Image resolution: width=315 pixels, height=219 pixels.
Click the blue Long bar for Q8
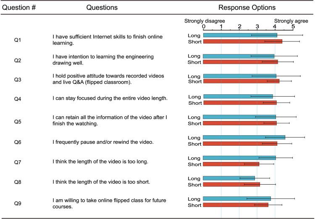coord(228,178)
